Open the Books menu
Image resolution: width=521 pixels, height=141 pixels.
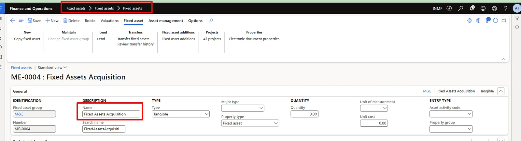point(90,20)
